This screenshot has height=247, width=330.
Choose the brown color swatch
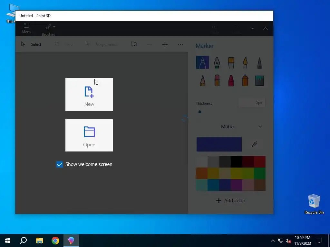click(x=260, y=185)
